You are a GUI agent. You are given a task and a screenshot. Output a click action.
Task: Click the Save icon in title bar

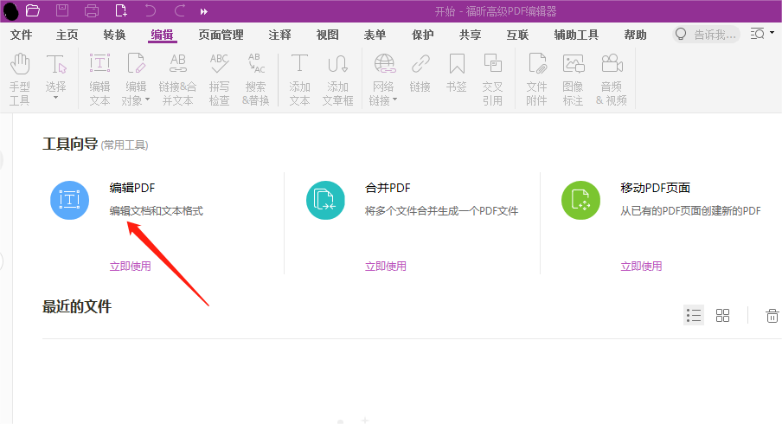(61, 10)
